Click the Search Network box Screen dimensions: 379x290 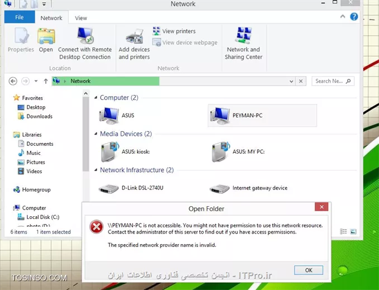click(333, 81)
